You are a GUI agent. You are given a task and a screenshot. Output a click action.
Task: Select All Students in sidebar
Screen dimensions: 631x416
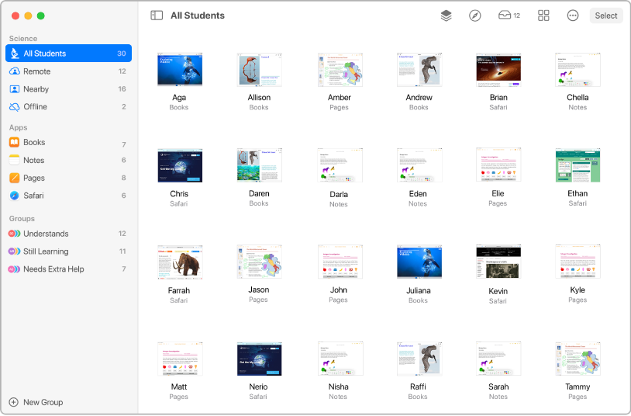(68, 54)
